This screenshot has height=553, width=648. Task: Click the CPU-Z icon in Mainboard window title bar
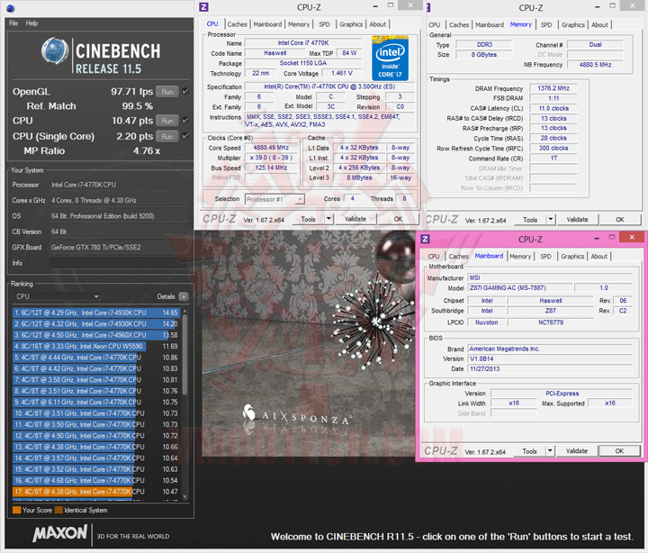coord(425,239)
